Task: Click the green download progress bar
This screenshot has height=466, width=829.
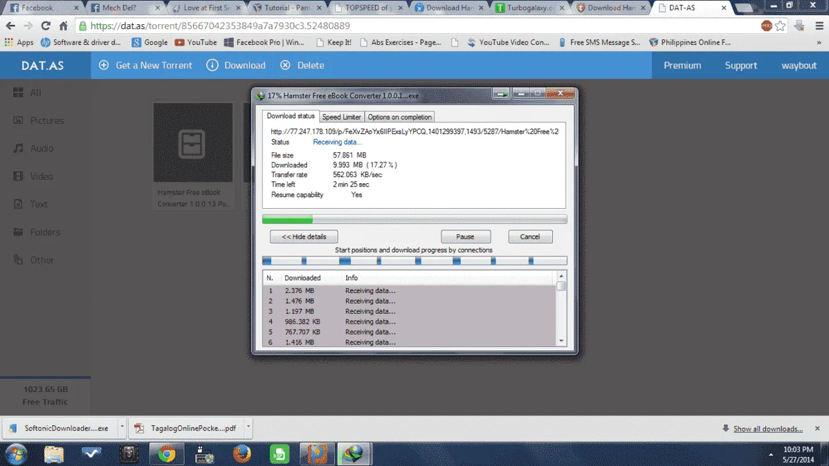Action: coord(414,219)
